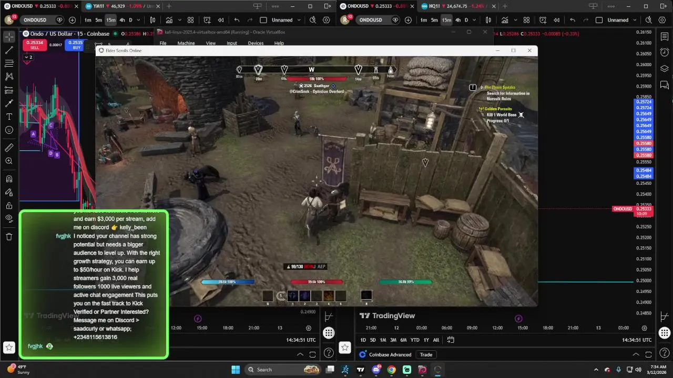Click the red SELL 0.25334 button
This screenshot has width=673, height=378.
(35, 45)
